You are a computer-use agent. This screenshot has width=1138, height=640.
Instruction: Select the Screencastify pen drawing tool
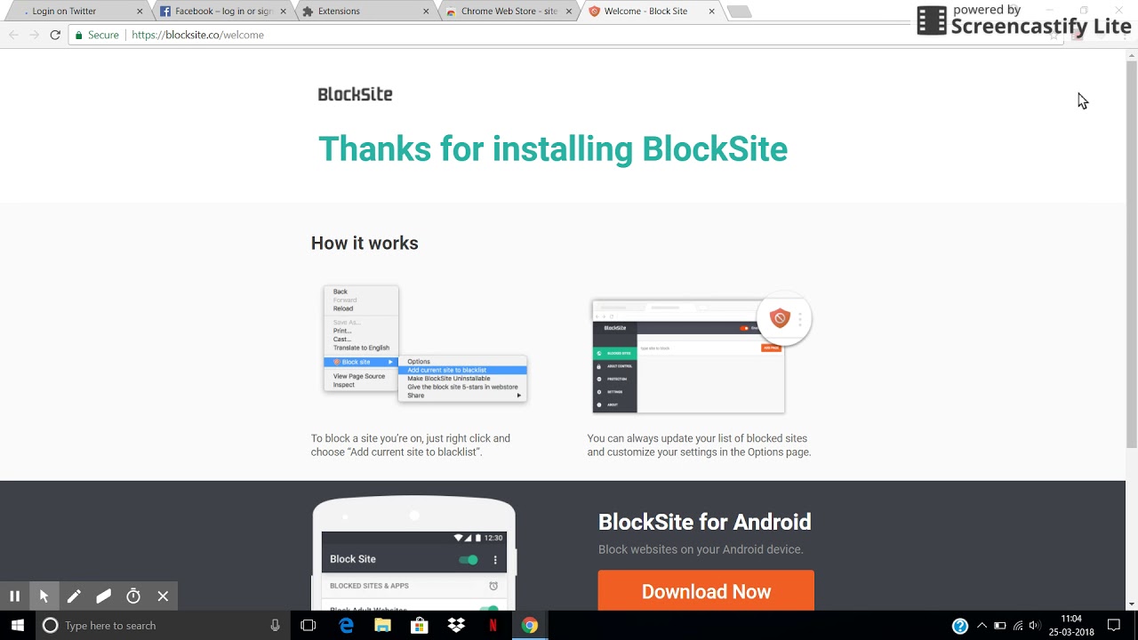pyautogui.click(x=74, y=596)
